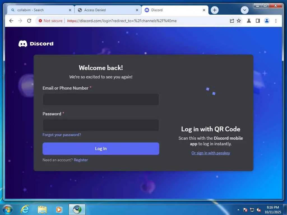Click the Welcome back! heading
Viewport: 287px width, 215px height.
[x=101, y=68]
